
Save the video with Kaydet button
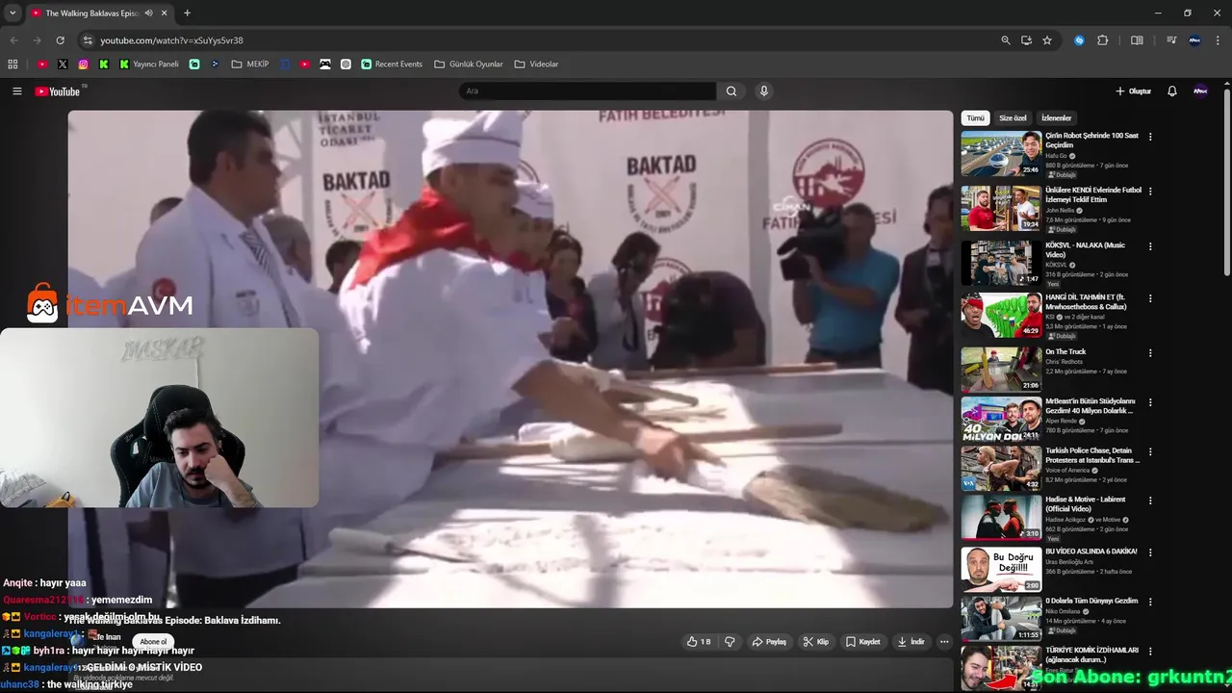coord(862,642)
